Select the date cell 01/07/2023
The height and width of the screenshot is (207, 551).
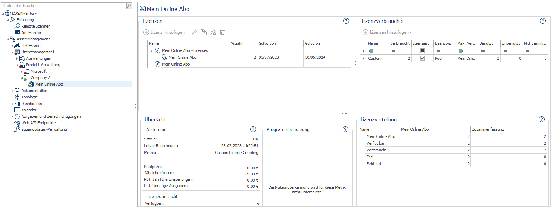click(x=280, y=57)
